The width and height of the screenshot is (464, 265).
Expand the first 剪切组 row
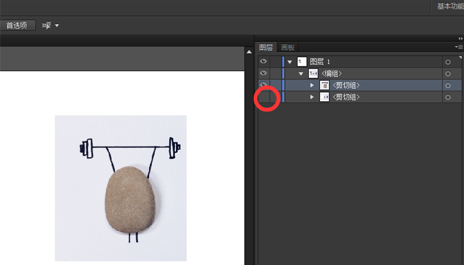coord(312,86)
